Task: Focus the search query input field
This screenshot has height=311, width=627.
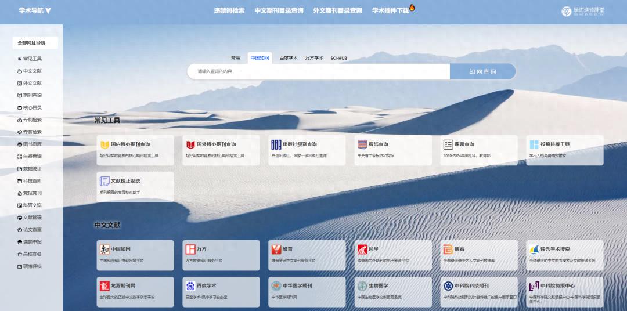Action: (x=319, y=71)
